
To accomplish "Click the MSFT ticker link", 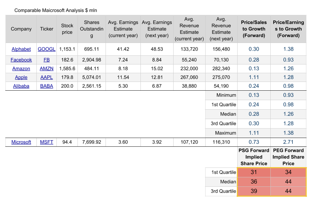I will click(x=47, y=142).
